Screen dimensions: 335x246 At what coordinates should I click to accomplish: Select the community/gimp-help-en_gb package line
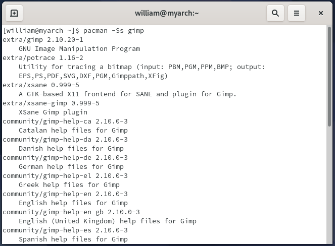[x=71, y=212]
